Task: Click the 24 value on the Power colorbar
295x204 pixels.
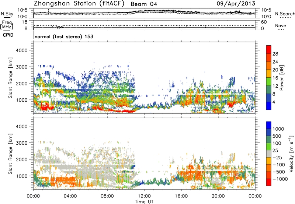Action: [275, 62]
